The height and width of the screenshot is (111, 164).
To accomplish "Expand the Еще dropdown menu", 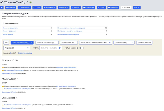I will point(137,8).
